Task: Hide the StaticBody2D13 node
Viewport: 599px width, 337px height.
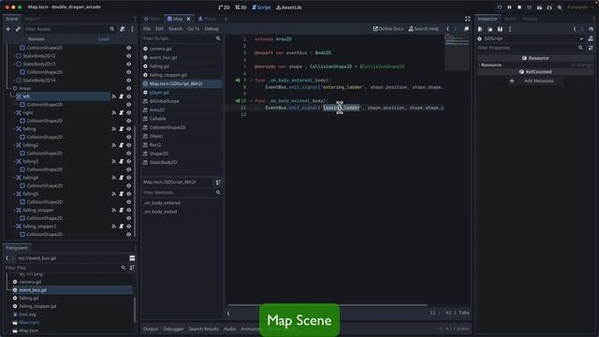Action: tap(129, 65)
